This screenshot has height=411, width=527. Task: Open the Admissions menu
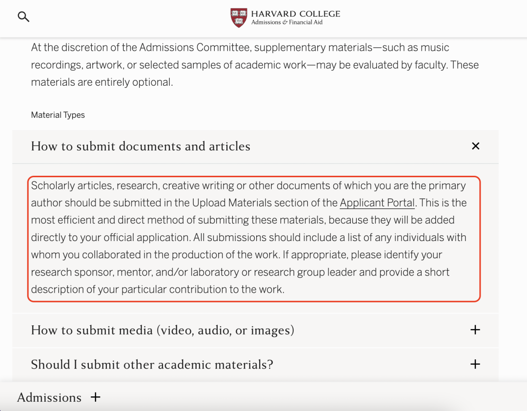point(49,397)
